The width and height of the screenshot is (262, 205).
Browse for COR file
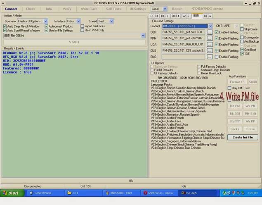pyautogui.click(x=210, y=32)
